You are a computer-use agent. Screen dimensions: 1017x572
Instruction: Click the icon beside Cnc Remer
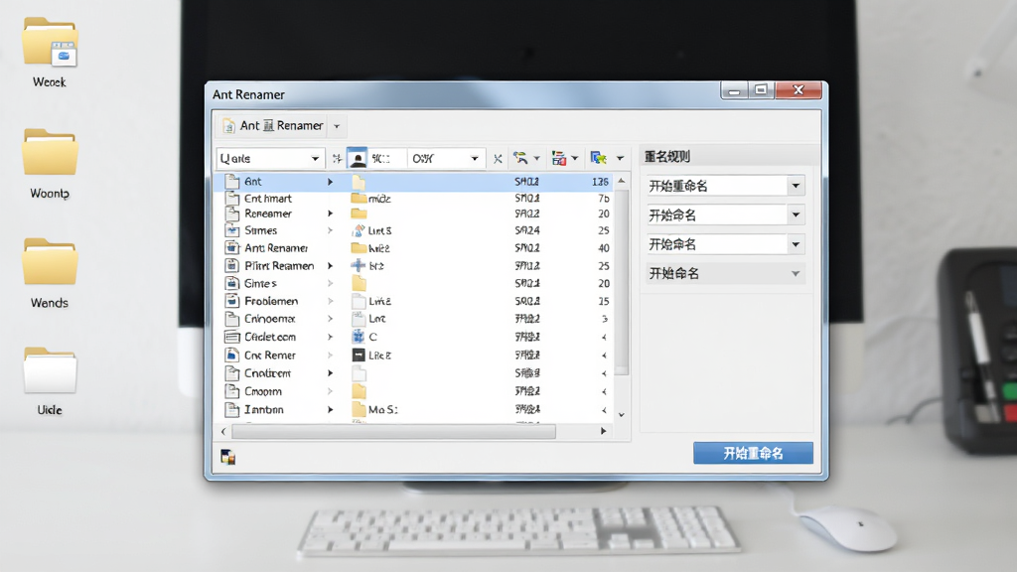pyautogui.click(x=231, y=356)
